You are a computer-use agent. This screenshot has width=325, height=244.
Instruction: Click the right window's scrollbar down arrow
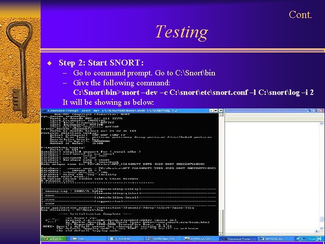point(321,228)
